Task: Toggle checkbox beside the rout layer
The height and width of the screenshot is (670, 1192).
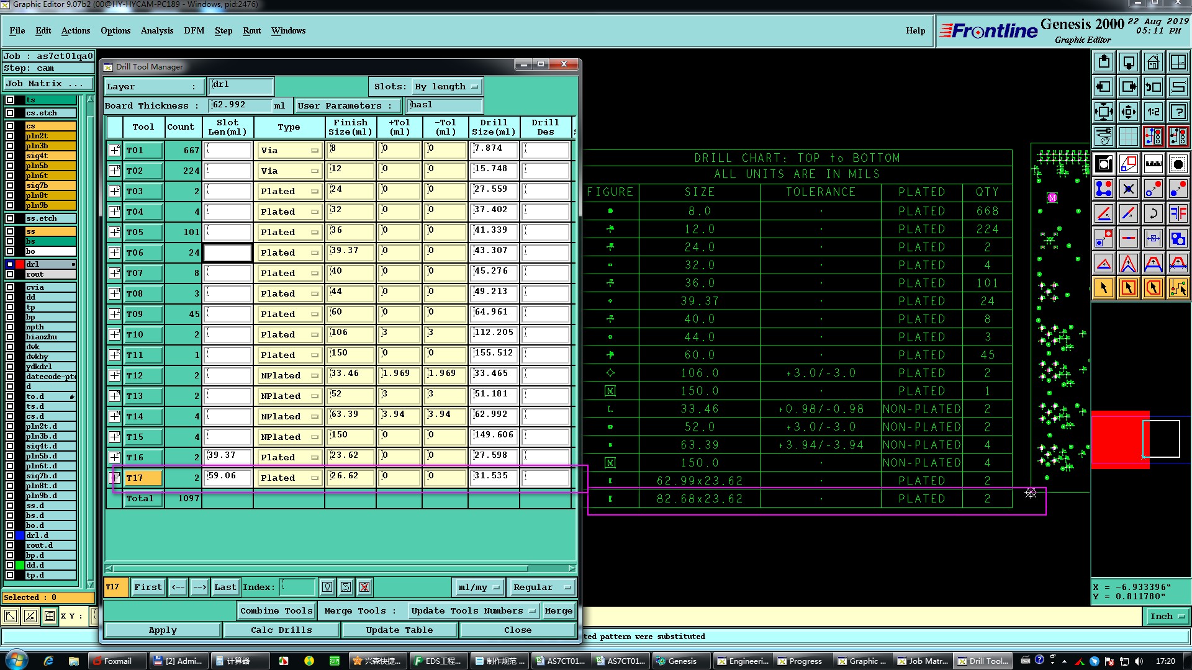Action: 10,274
